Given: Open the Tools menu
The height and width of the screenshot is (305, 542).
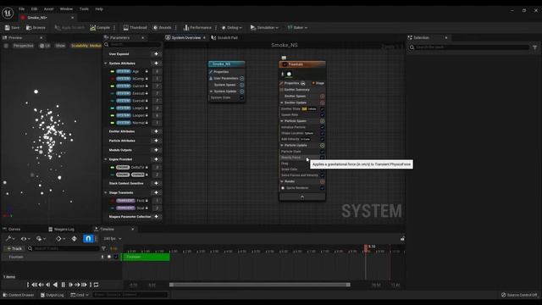Looking at the screenshot, I should [x=84, y=9].
